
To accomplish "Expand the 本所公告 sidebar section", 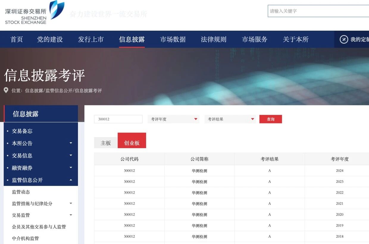I will [x=71, y=143].
